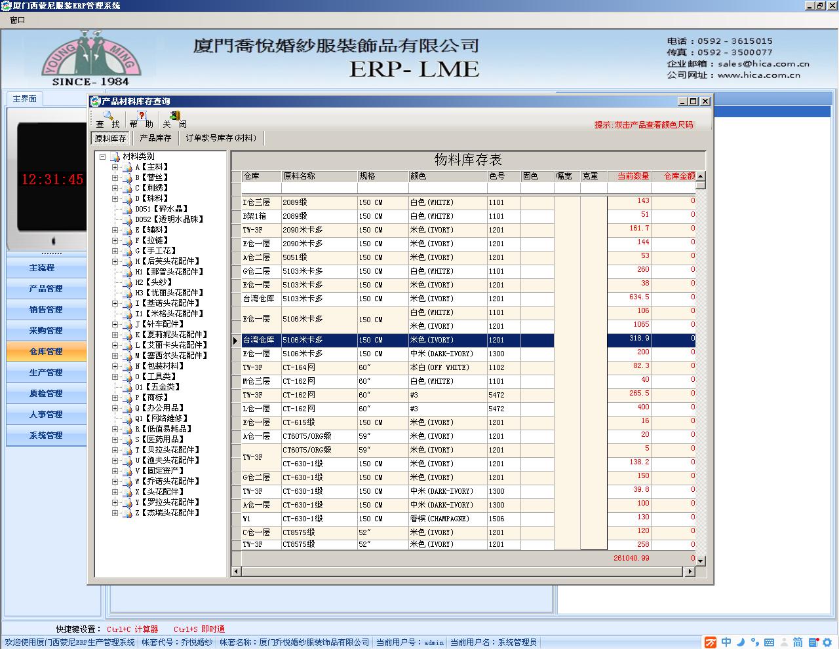This screenshot has width=839, height=649.
Task: Click the soft keyboard icon in IME bar
Action: (769, 642)
